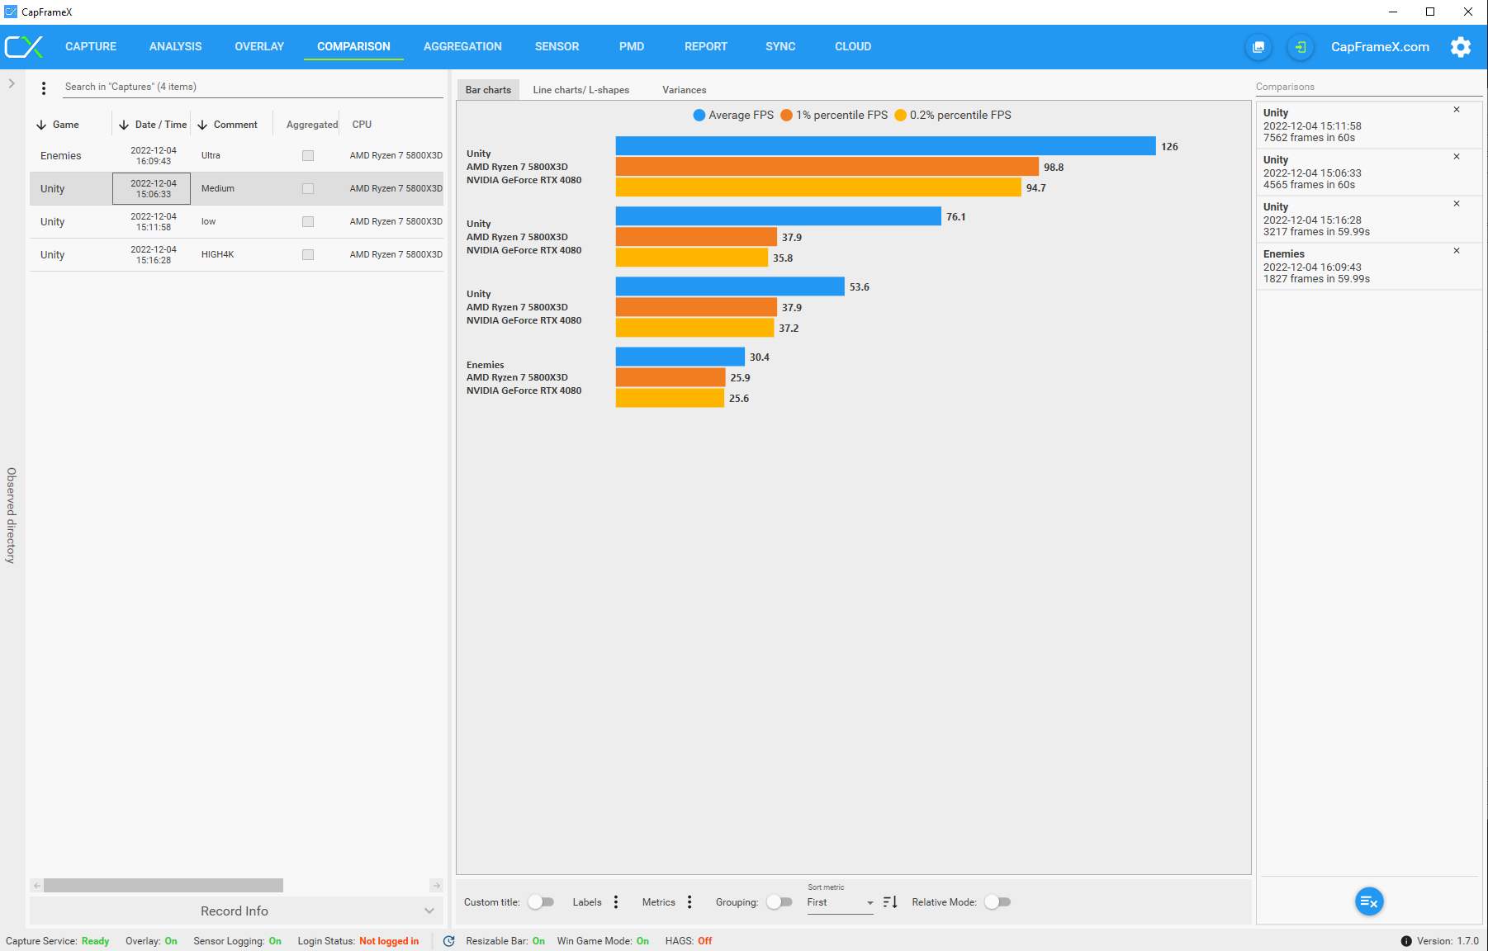Click the Not logged in status
Viewport: 1488px width, 951px height.
point(389,941)
